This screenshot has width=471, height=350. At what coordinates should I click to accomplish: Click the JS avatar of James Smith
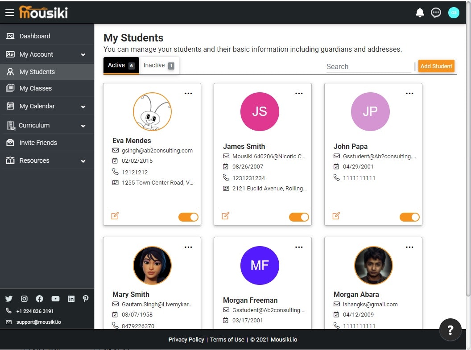(x=260, y=111)
